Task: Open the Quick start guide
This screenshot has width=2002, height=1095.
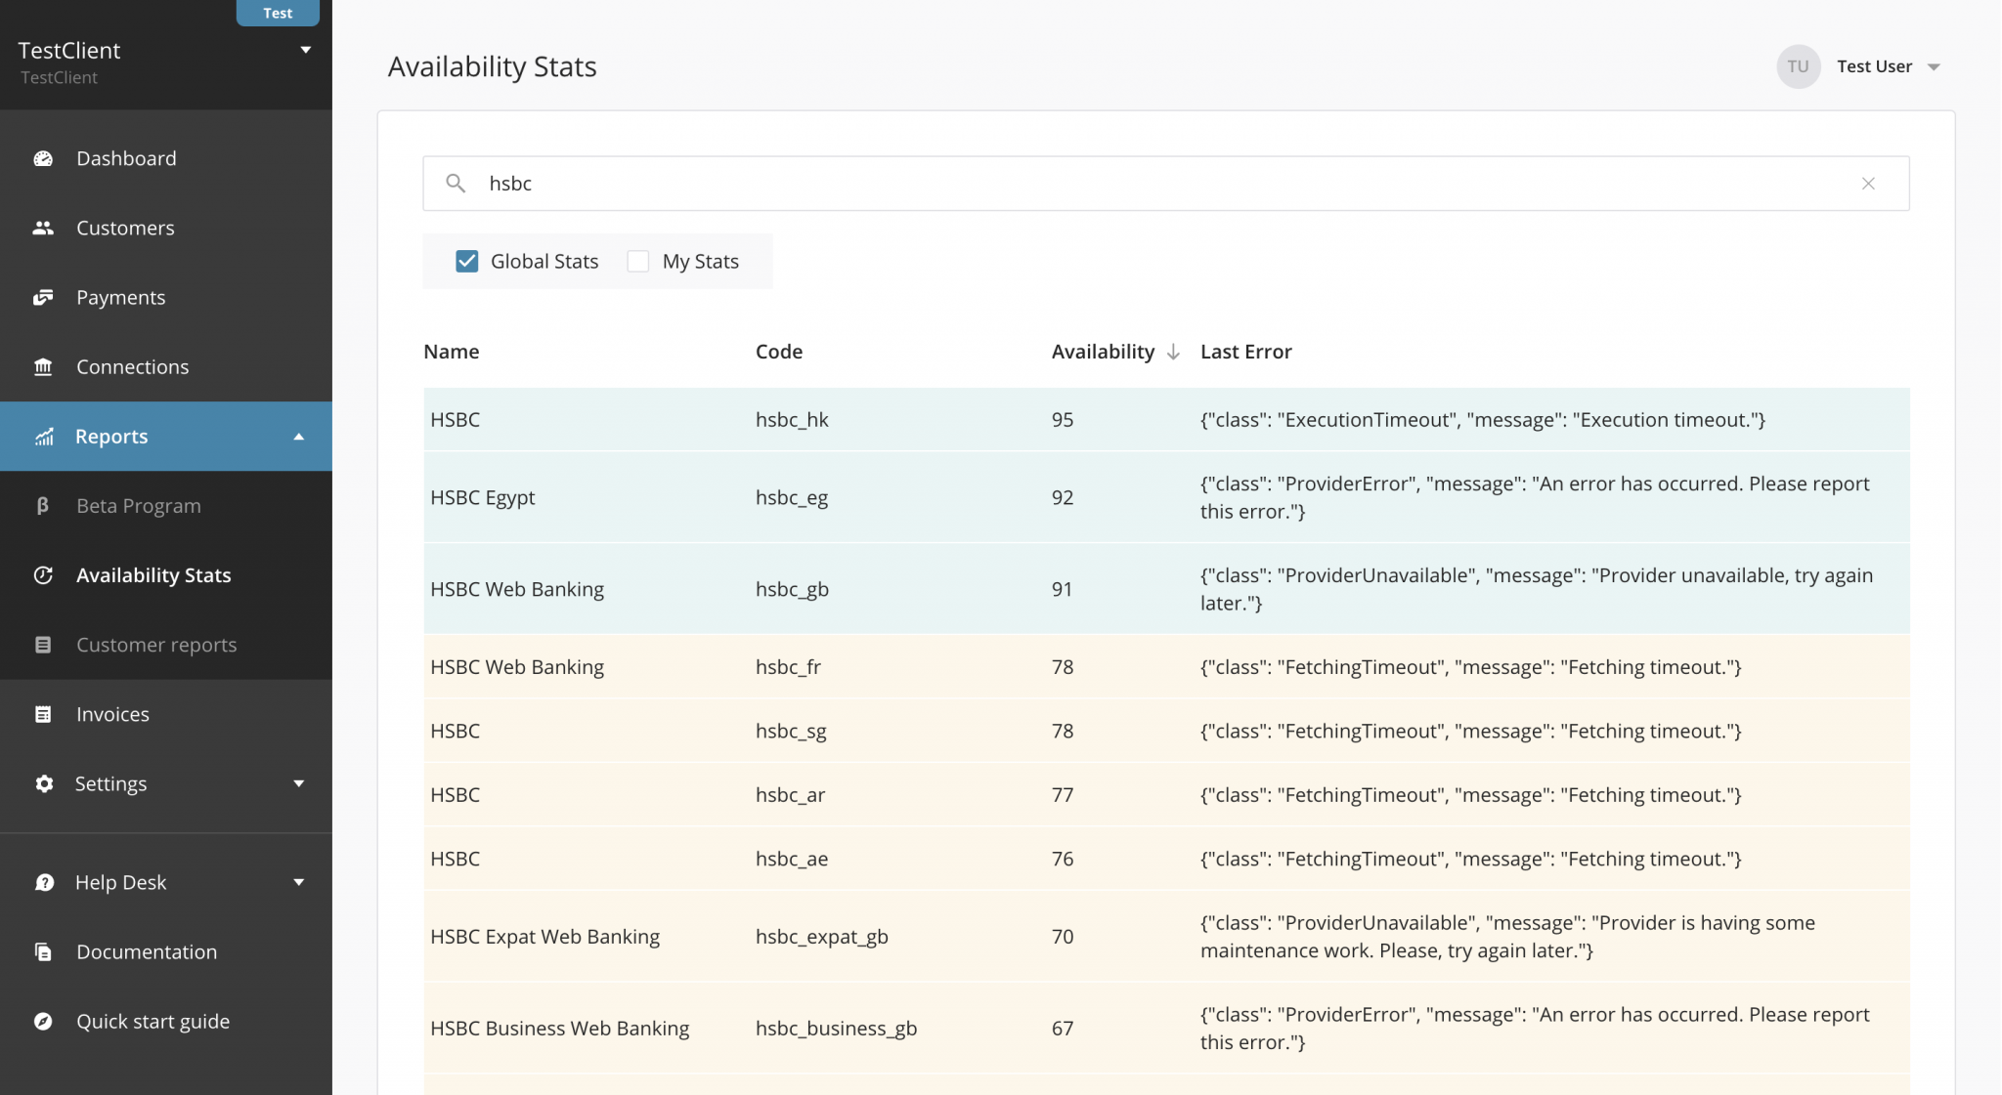Action: click(152, 1020)
